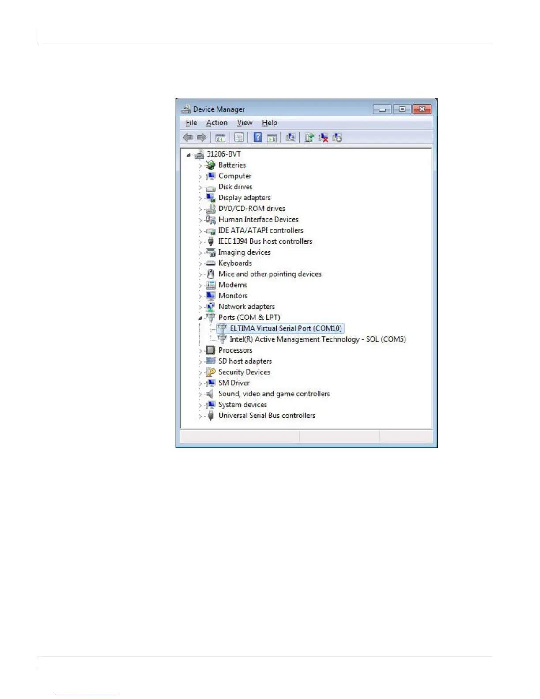Click the Disable device down-arrow icon
540x699 pixels.
[337, 138]
